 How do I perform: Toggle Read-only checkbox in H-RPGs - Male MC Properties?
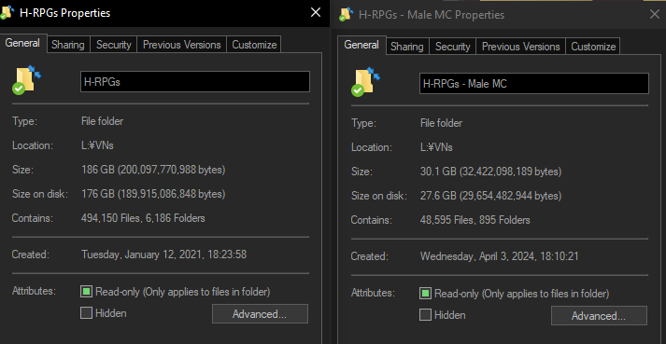coord(425,293)
